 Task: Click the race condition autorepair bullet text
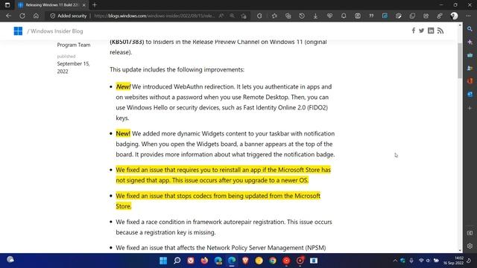click(x=224, y=227)
